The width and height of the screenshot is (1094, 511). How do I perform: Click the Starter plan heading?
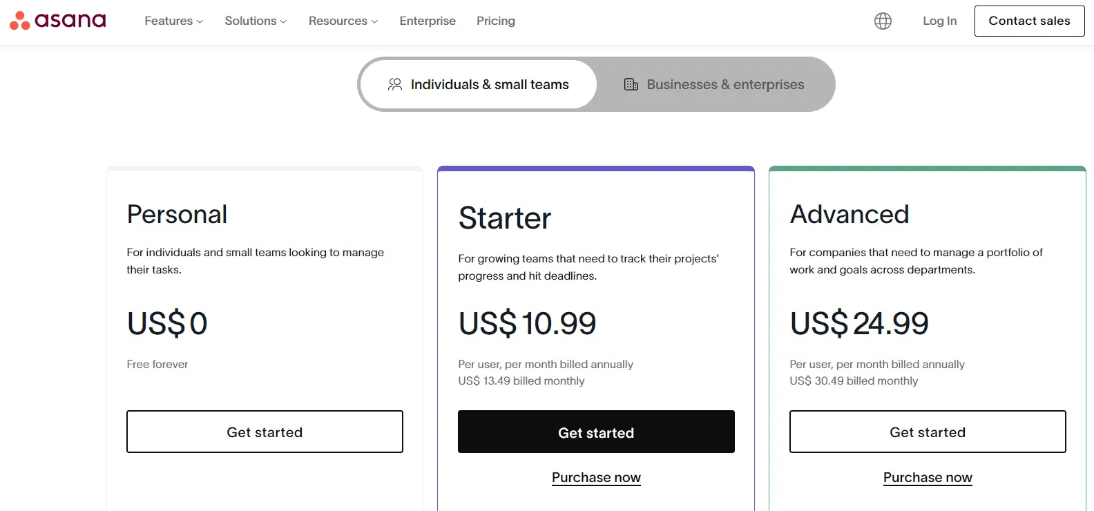tap(505, 218)
